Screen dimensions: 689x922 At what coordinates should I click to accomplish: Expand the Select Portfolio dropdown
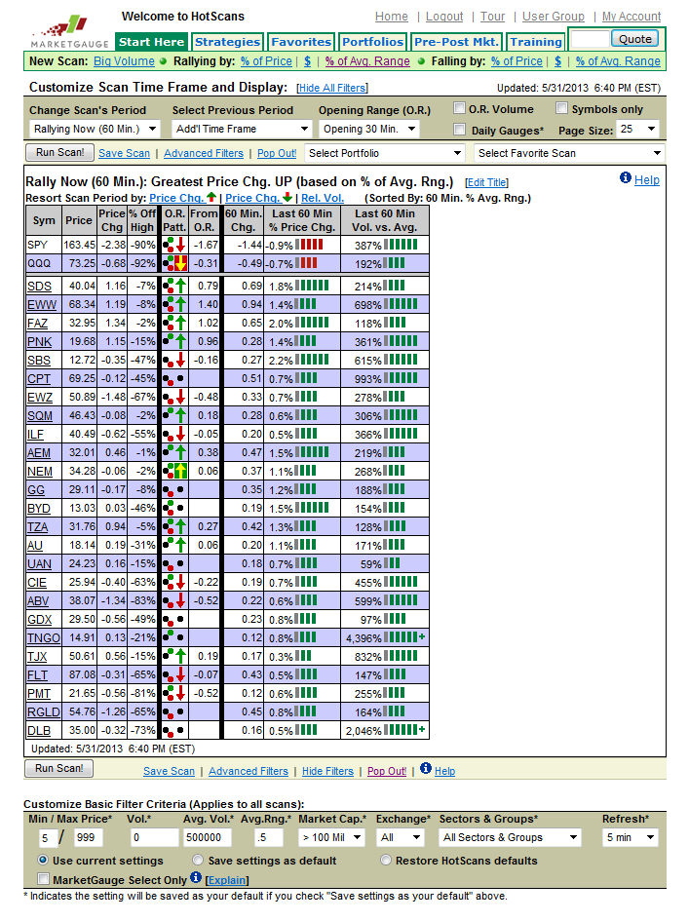point(385,153)
